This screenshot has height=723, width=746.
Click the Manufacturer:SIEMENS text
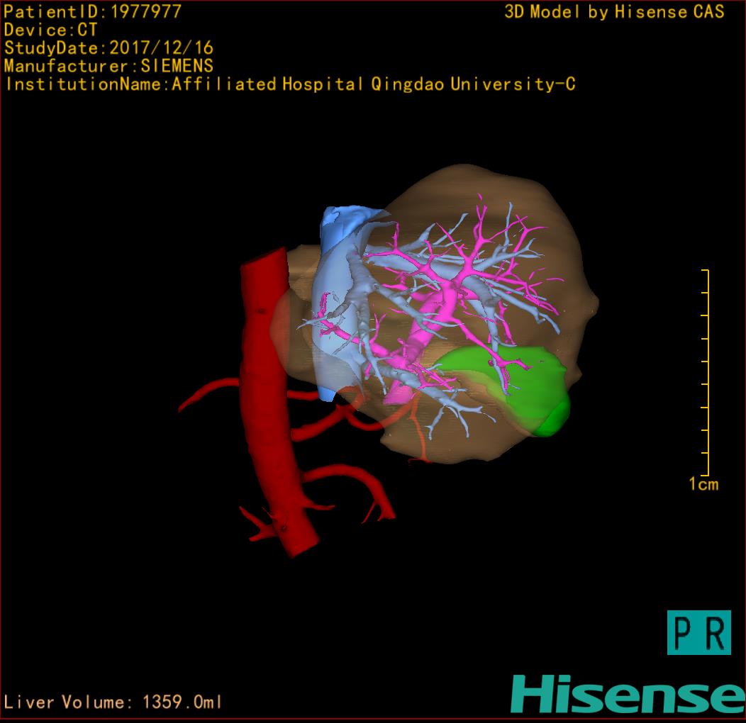tap(108, 67)
